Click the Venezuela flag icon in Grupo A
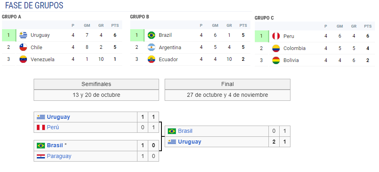 (23, 59)
